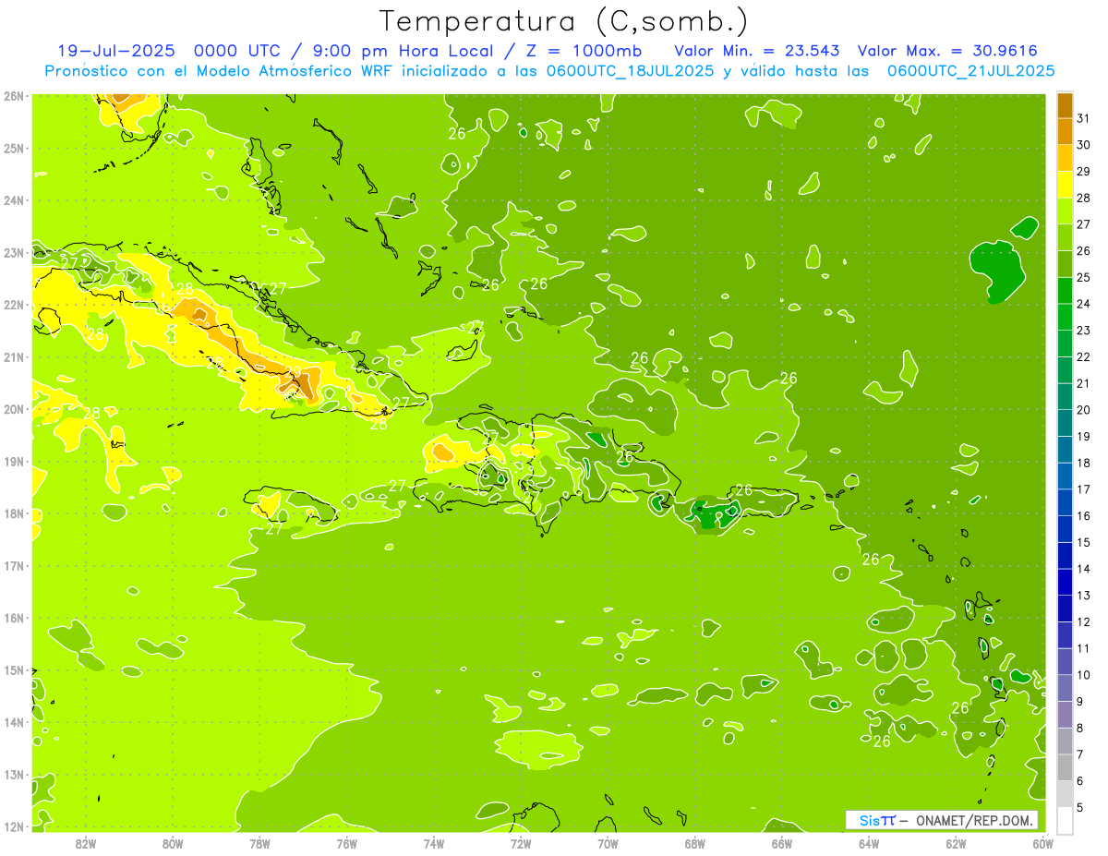1108x856 pixels.
Task: Click legend value label '31'
Action: tap(1083, 118)
